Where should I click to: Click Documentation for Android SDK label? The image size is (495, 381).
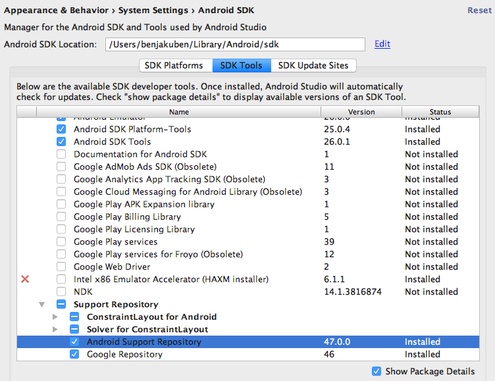(140, 154)
